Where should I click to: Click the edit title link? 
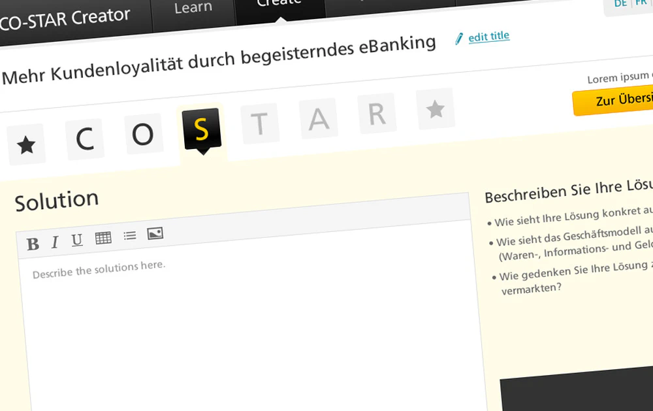click(x=488, y=37)
